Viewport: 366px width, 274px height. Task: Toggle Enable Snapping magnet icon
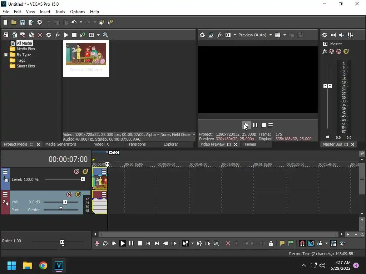pyautogui.click(x=302, y=243)
